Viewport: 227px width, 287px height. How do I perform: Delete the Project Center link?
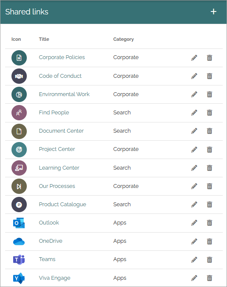click(210, 150)
